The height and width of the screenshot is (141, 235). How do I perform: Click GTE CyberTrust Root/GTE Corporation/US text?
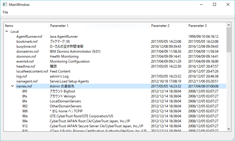pyautogui.click(x=81, y=116)
